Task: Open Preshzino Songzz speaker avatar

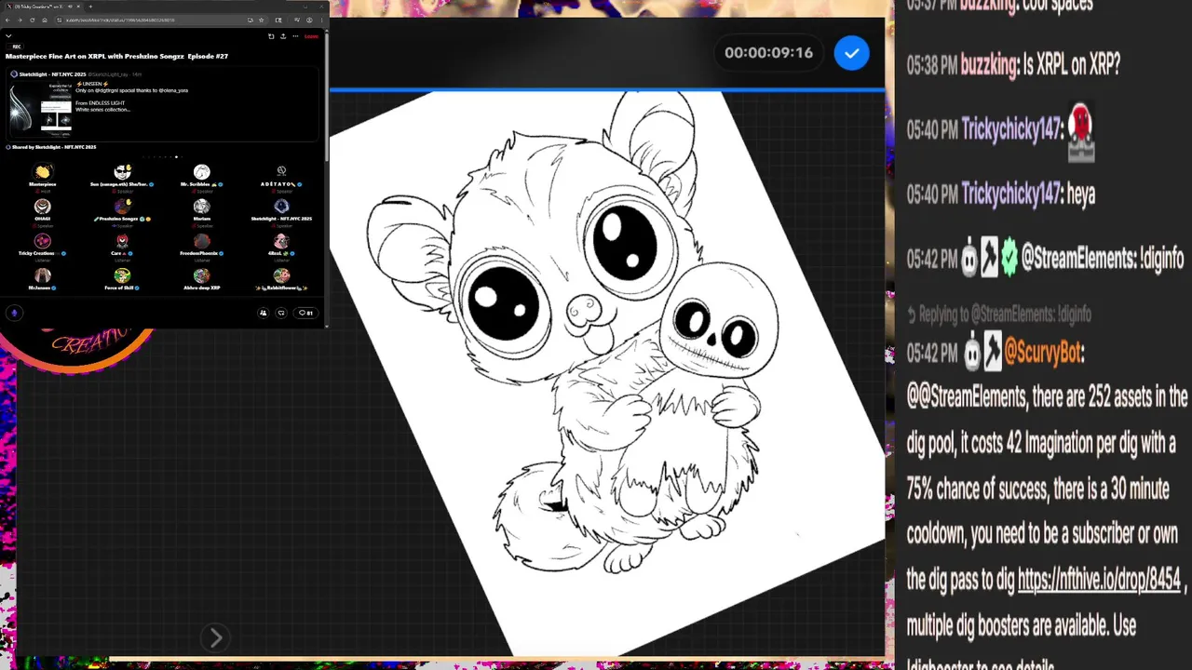Action: pos(122,207)
